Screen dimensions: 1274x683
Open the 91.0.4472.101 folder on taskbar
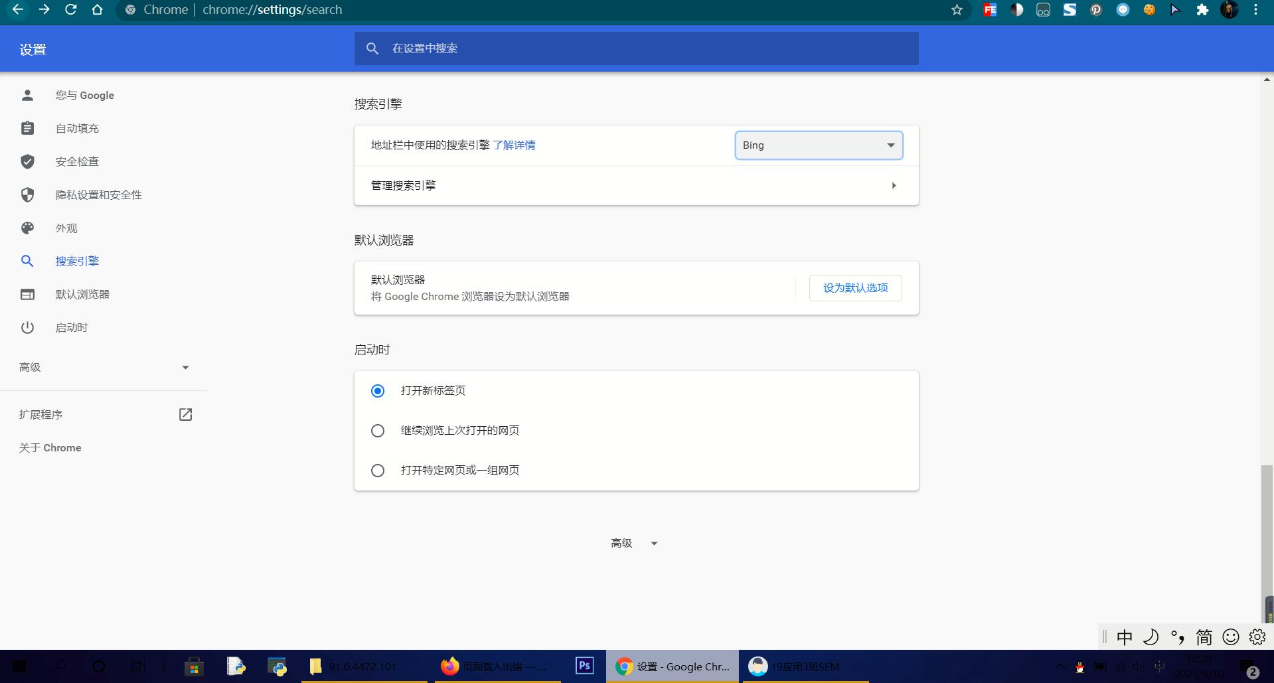pos(364,666)
